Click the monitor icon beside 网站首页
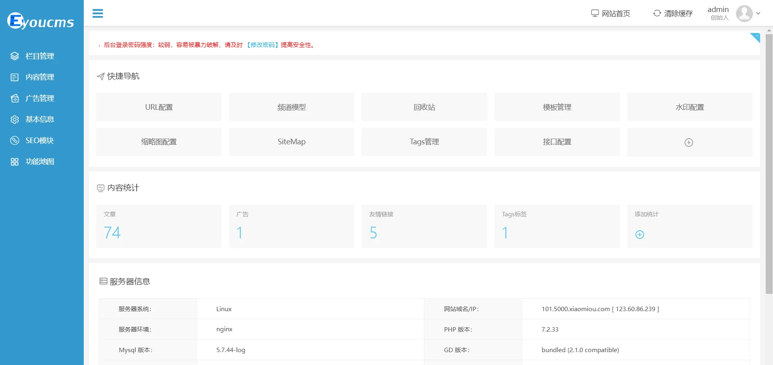The width and height of the screenshot is (773, 365). pos(595,13)
